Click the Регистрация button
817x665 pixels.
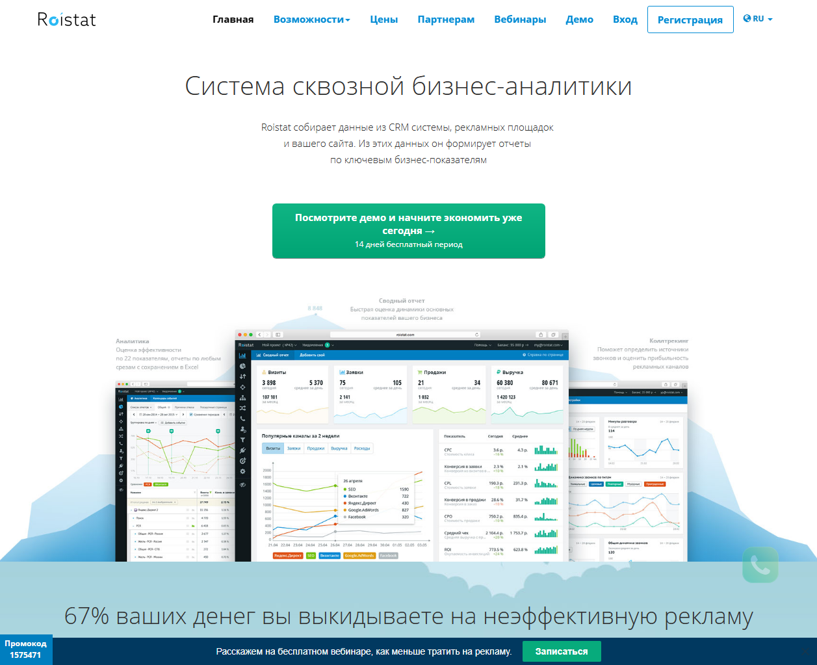[x=690, y=20]
